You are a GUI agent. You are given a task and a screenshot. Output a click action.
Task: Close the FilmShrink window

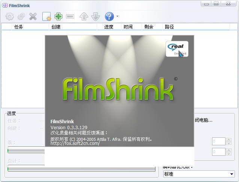(x=229, y=4)
